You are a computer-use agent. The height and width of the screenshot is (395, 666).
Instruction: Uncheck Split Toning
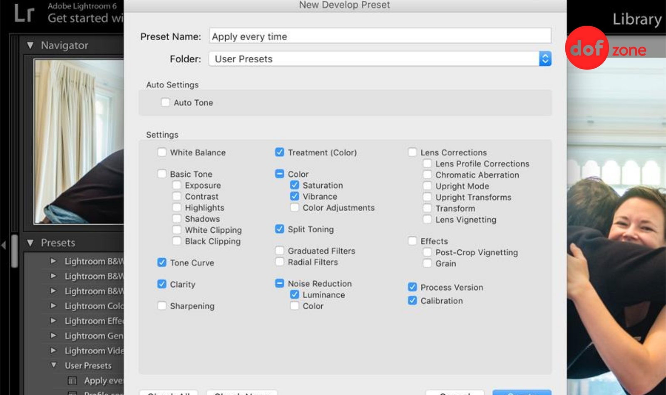[280, 229]
